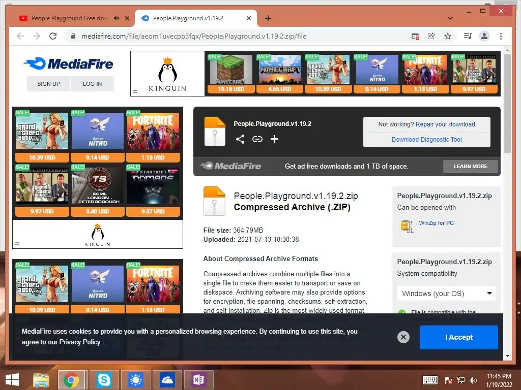Close the People.Playground.v1.19.2 tab

248,18
